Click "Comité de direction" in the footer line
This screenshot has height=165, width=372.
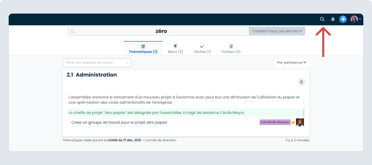pos(161,140)
